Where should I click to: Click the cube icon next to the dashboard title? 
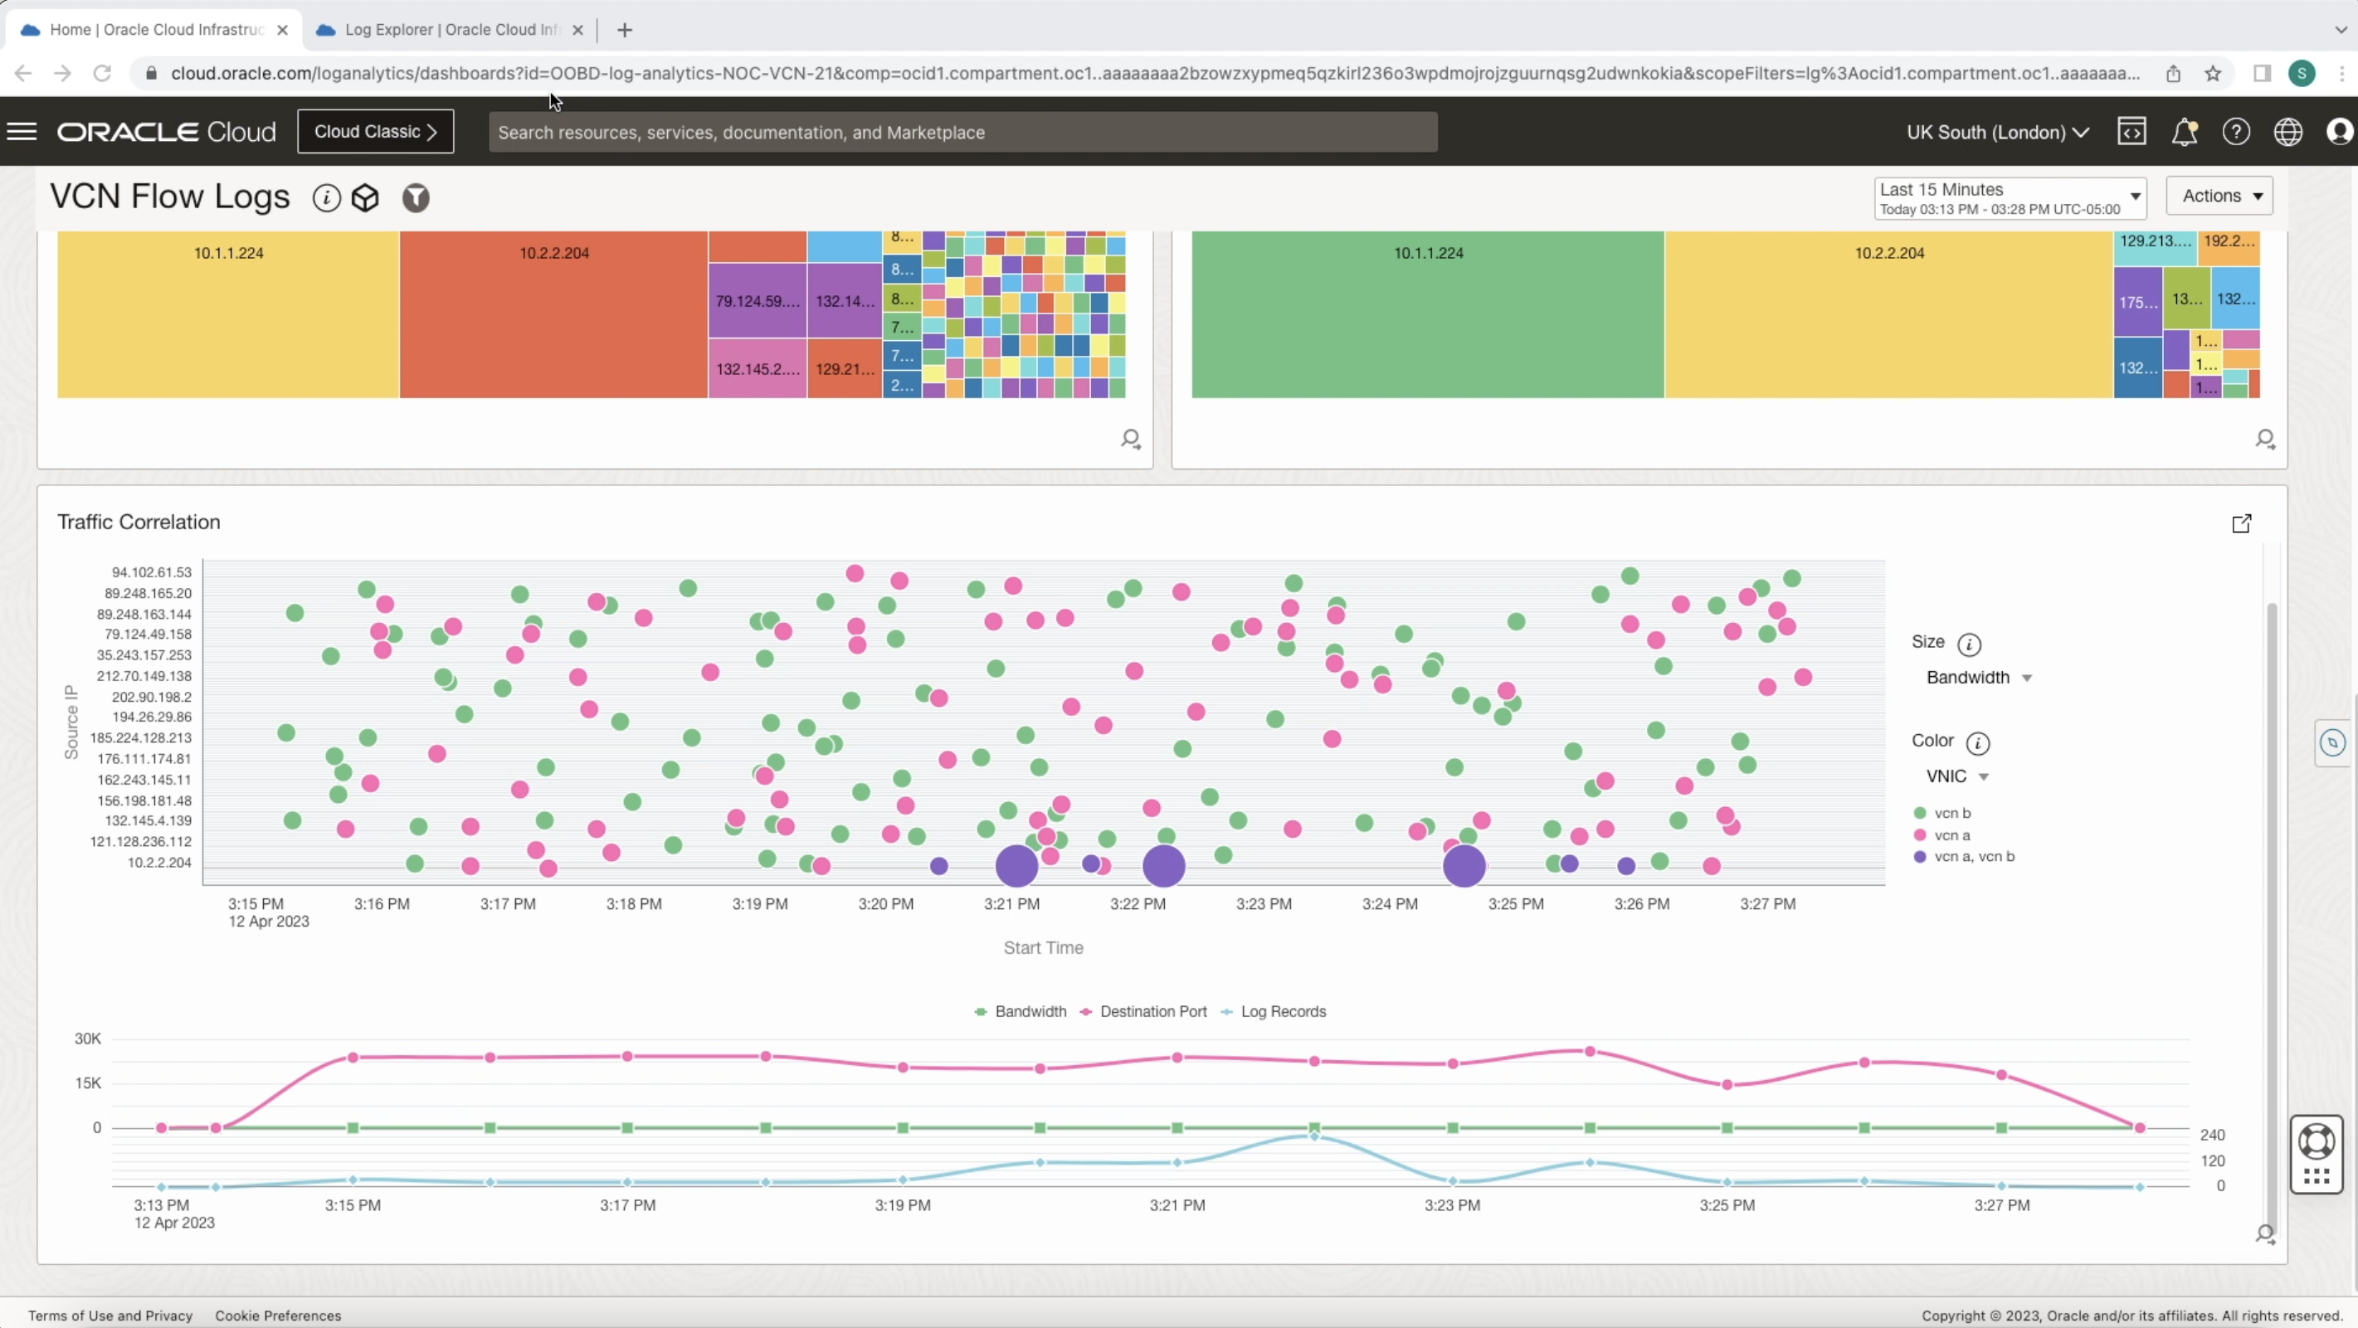[x=364, y=197]
